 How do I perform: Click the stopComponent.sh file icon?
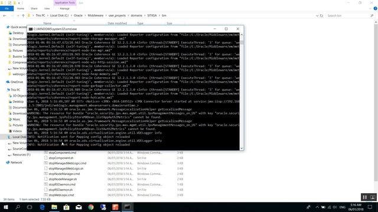click(45, 158)
